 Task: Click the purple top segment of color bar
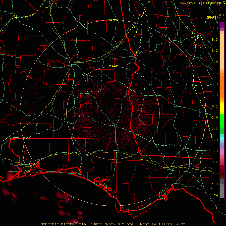pos(222,25)
